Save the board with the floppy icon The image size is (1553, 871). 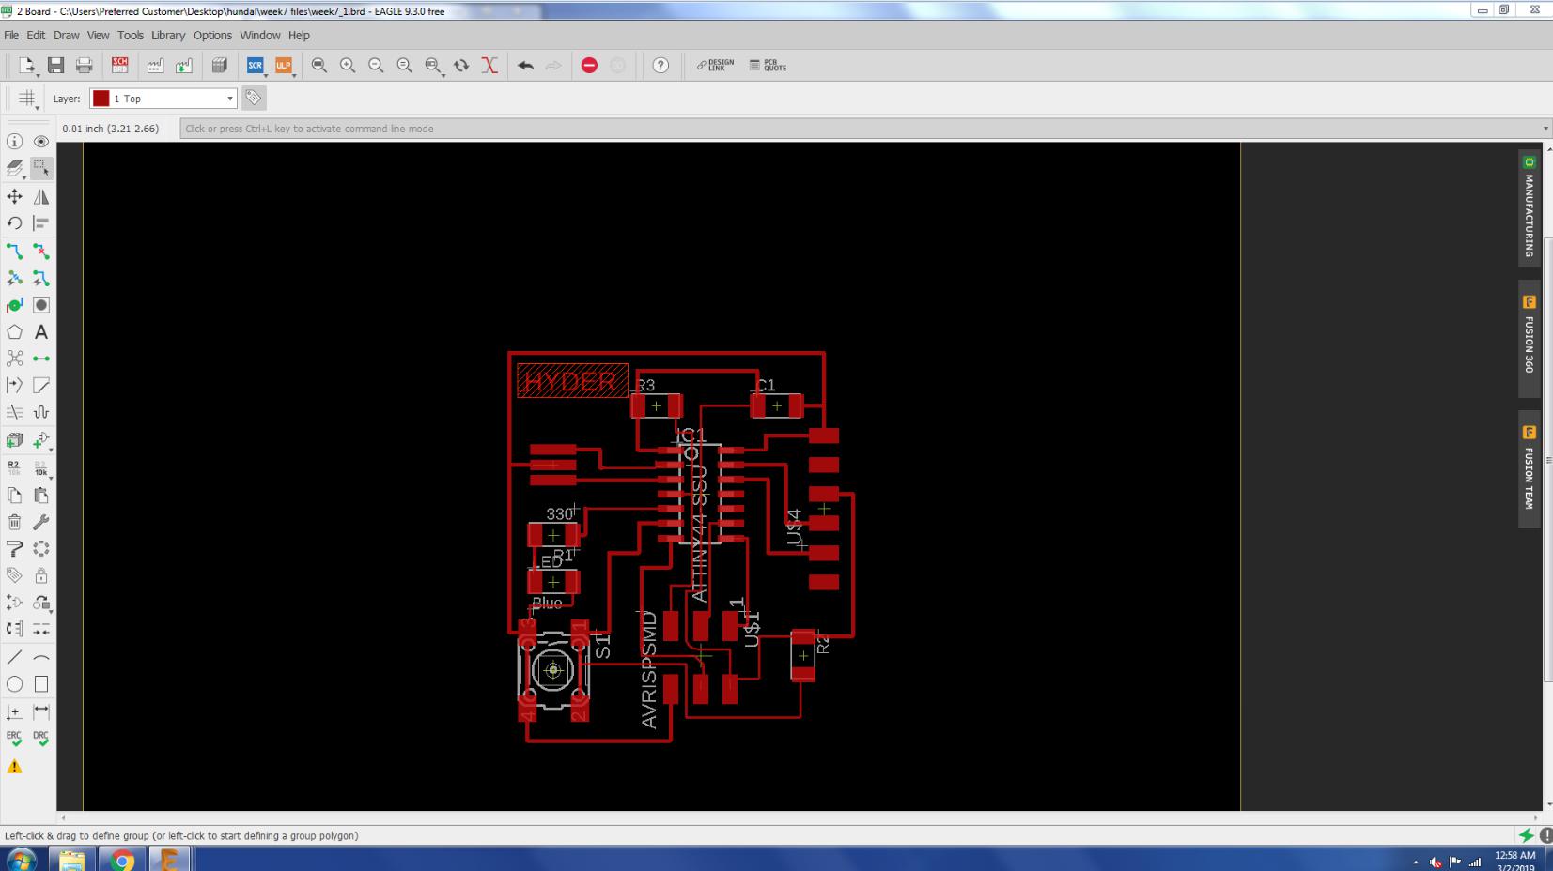[56, 66]
